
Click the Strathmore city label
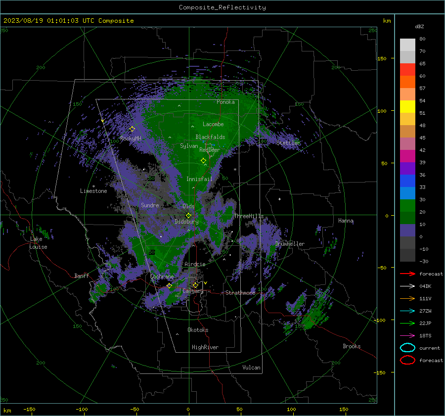[x=240, y=293]
